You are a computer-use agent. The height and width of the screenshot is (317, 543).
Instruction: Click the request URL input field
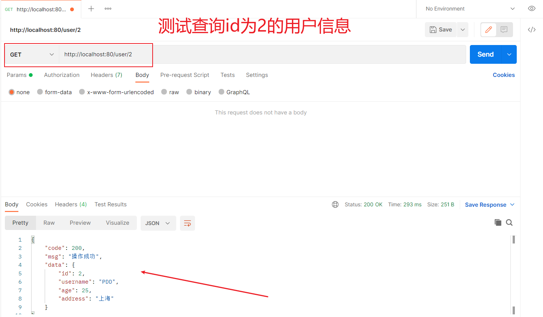(262, 54)
